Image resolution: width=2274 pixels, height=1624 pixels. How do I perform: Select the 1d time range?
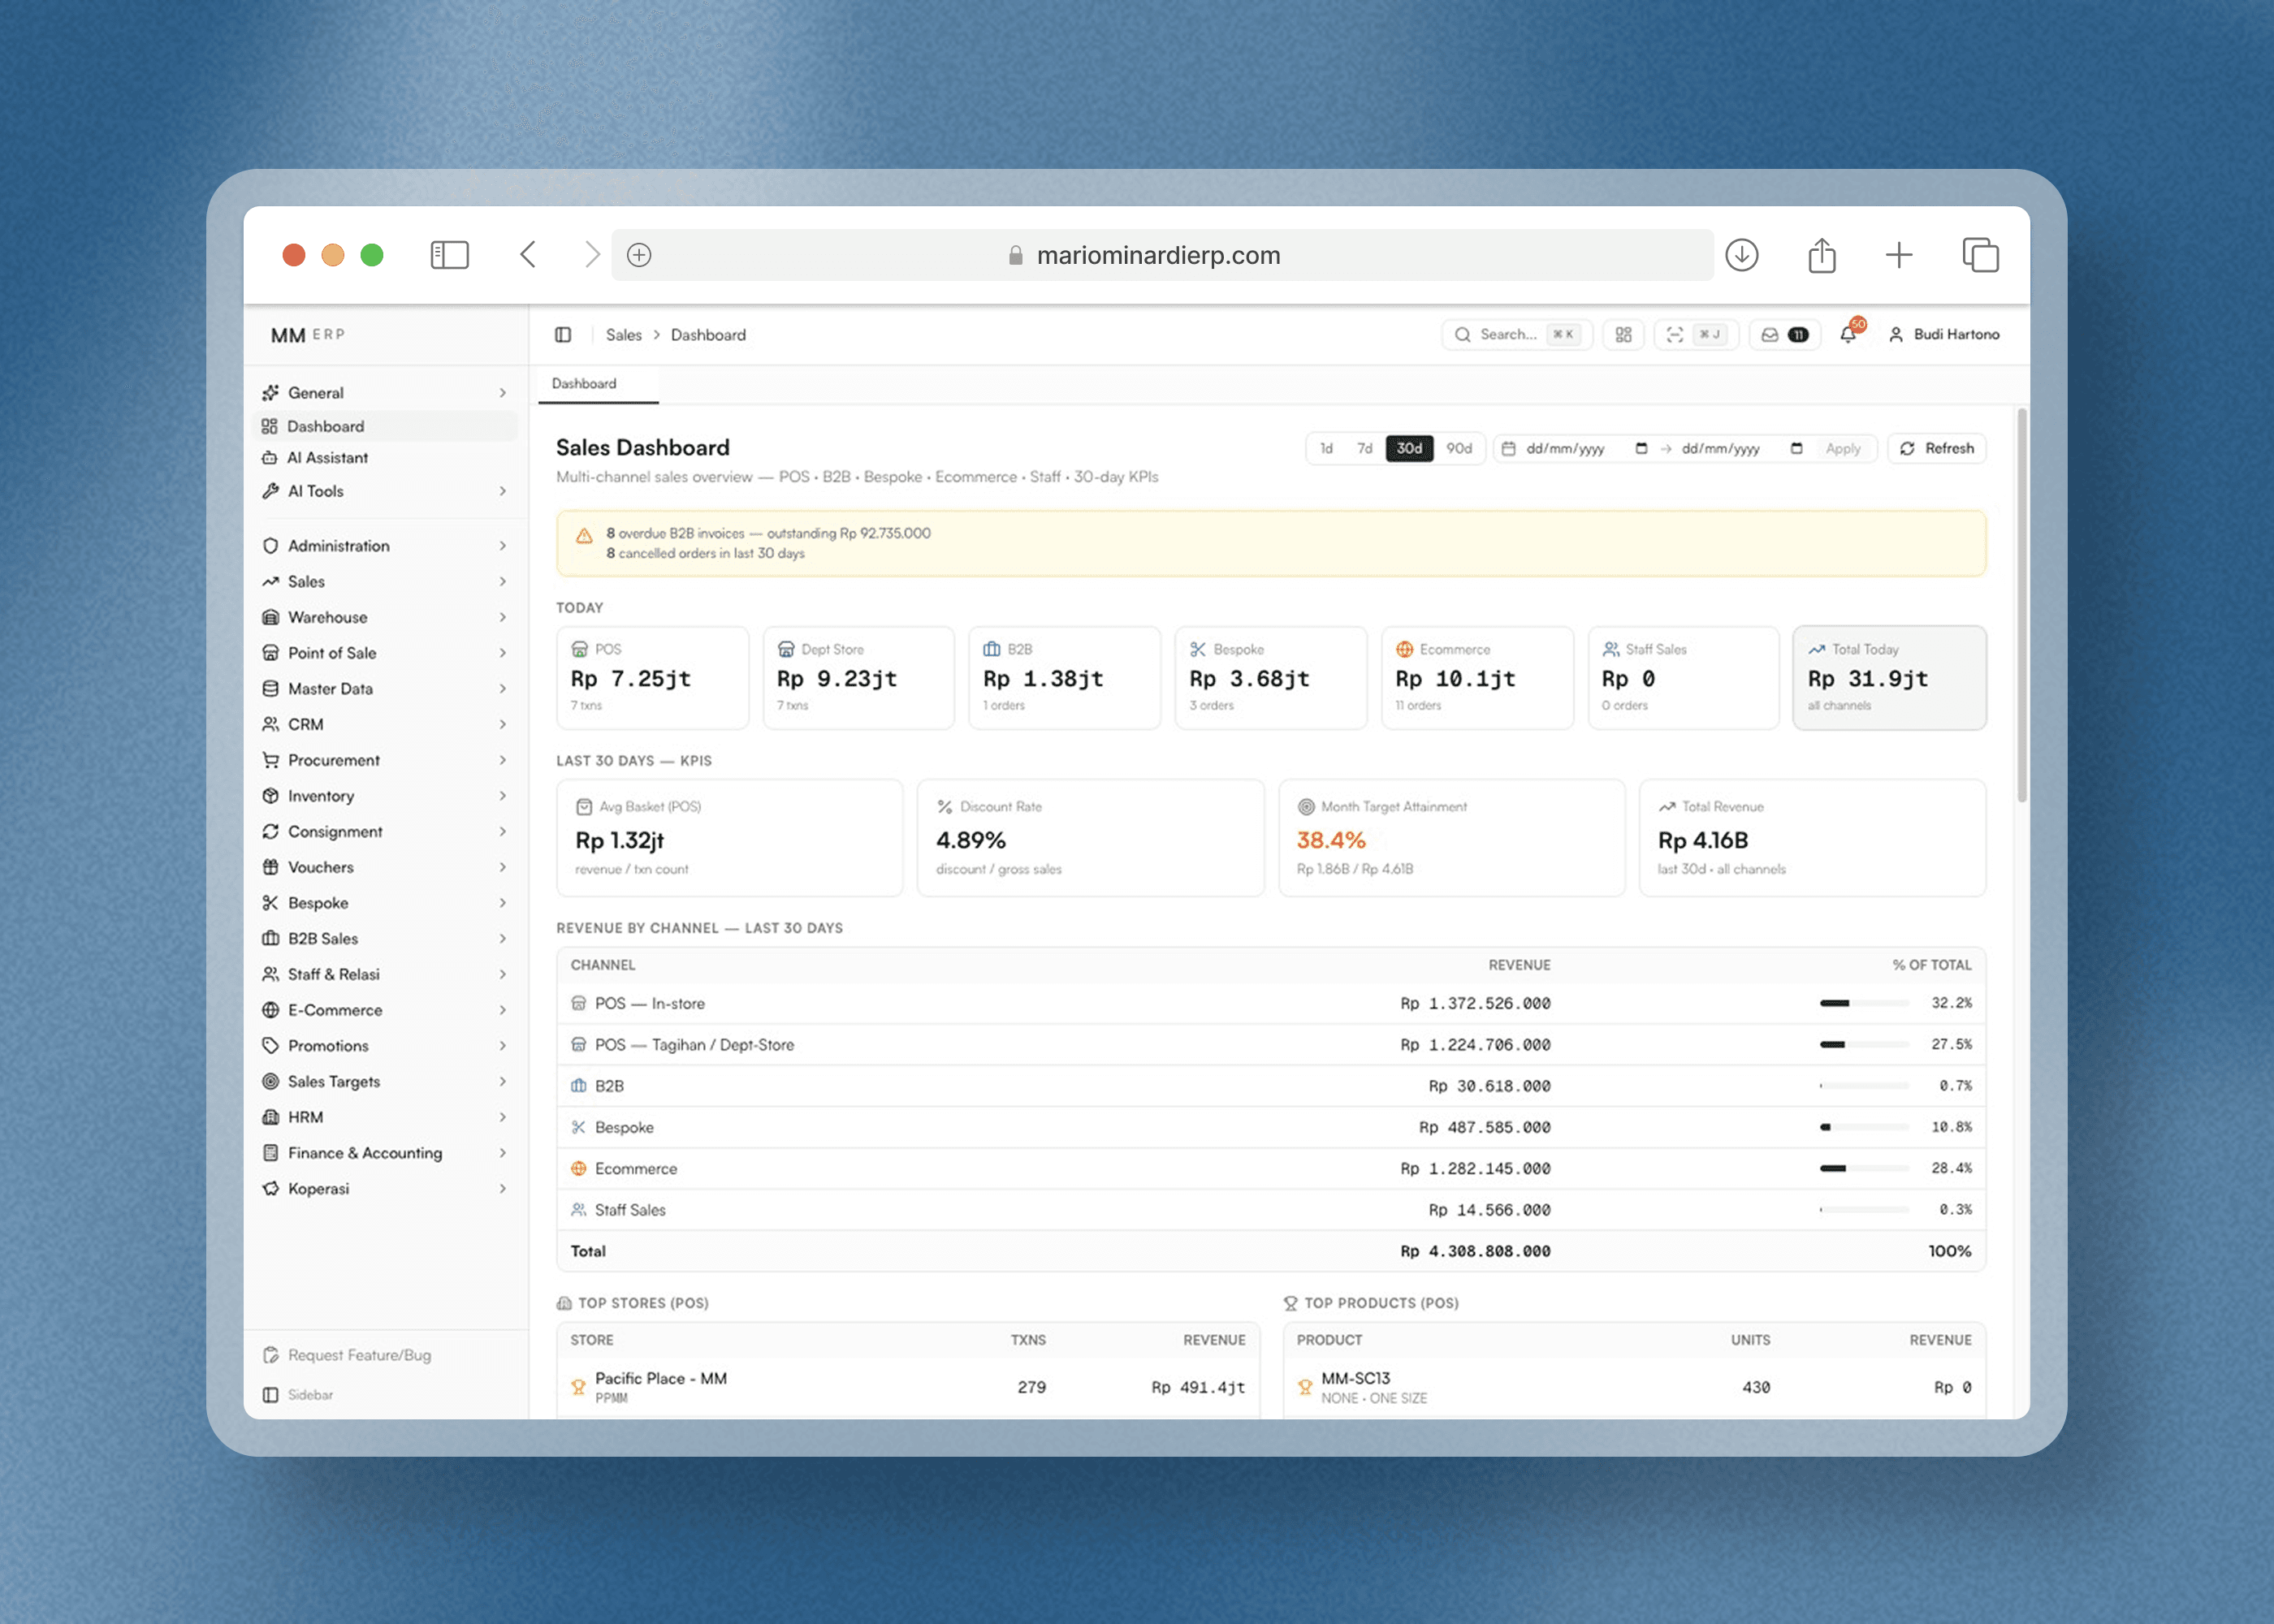[x=1326, y=449]
